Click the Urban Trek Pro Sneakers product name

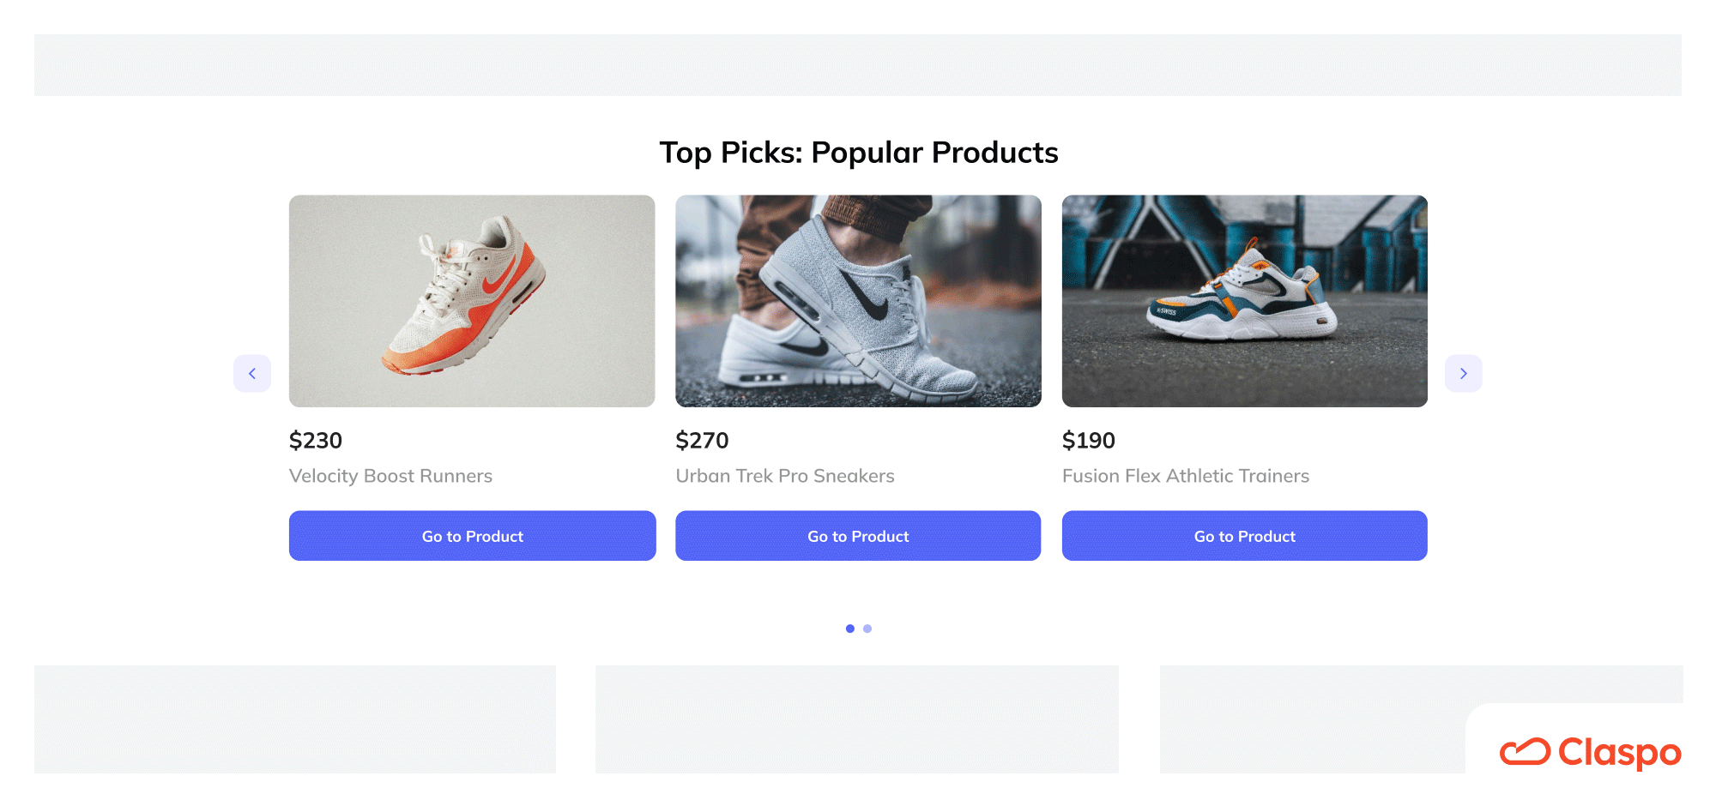(785, 476)
